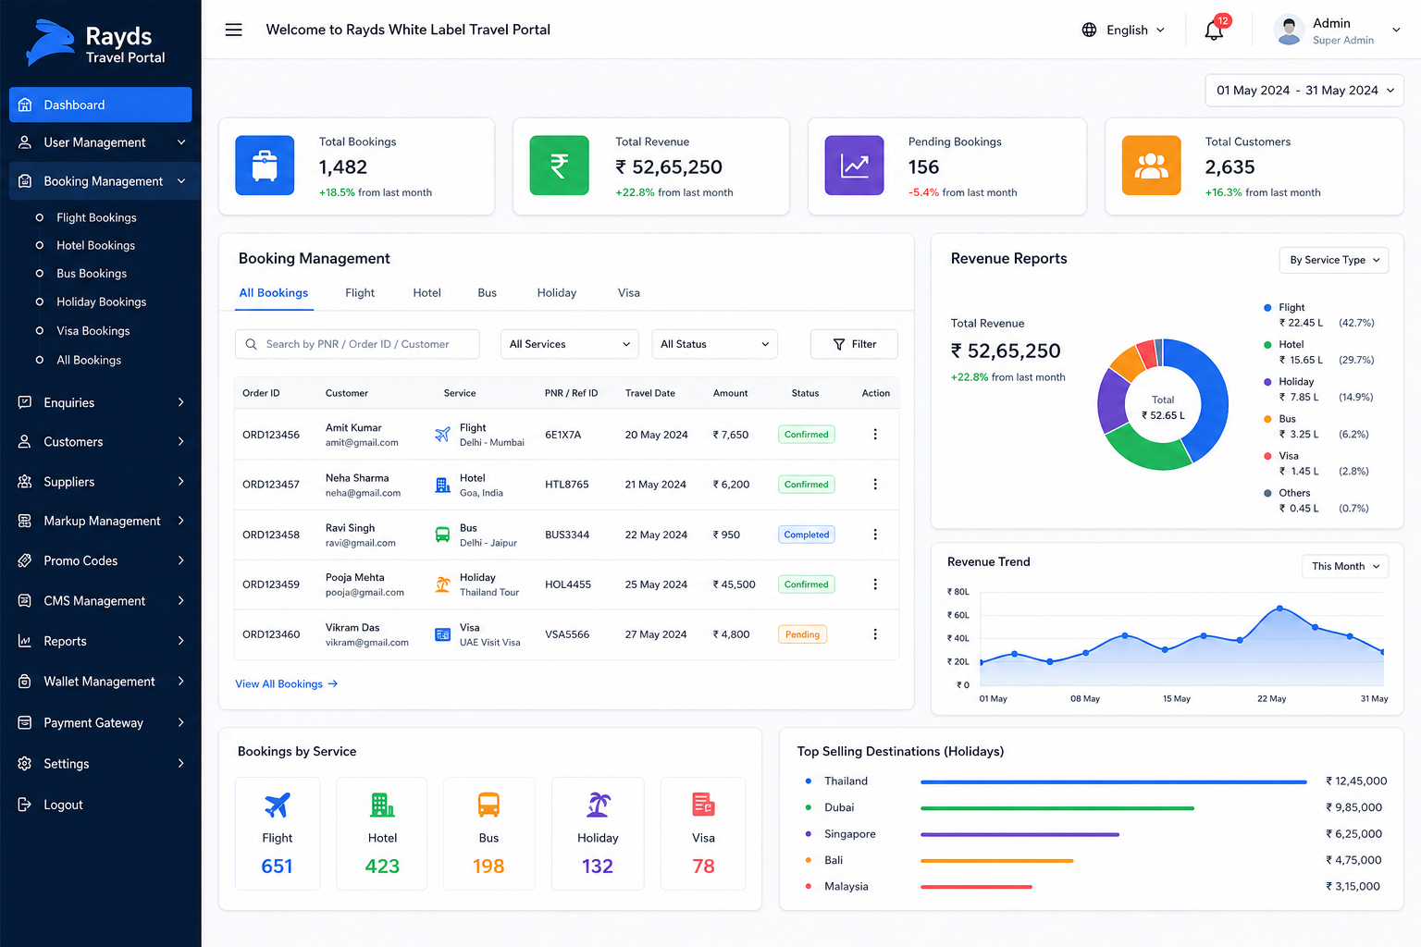1421x947 pixels.
Task: Click amount ₹ 45,500 in table
Action: point(734,584)
